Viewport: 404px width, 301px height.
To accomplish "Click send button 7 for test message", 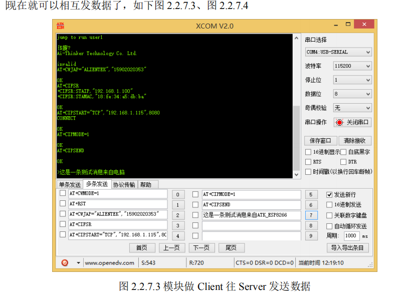I will [x=311, y=215].
